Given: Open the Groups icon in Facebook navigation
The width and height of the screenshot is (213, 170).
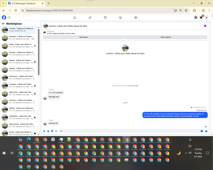Looking at the screenshot, I should click(136, 17).
